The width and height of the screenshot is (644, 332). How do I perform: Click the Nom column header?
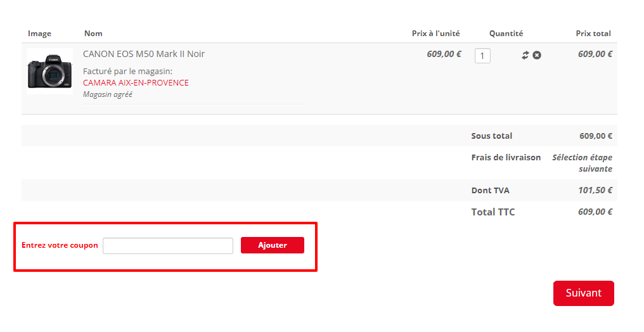[x=93, y=34]
